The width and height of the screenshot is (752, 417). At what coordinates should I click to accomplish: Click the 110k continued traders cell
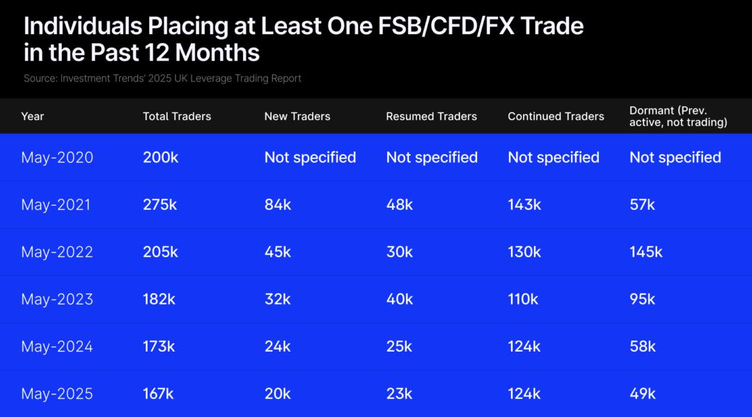click(523, 300)
